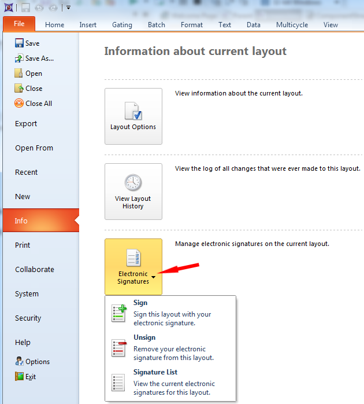Expand the Open From section
Screen dimensions: 364x404
click(x=34, y=148)
